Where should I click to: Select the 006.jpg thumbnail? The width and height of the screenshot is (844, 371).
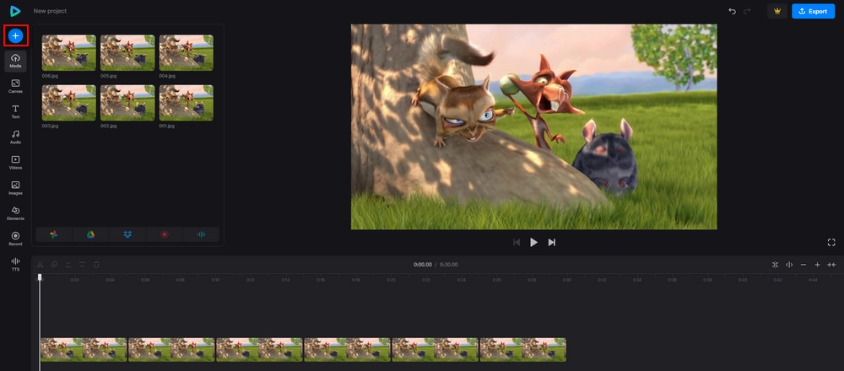pos(69,52)
